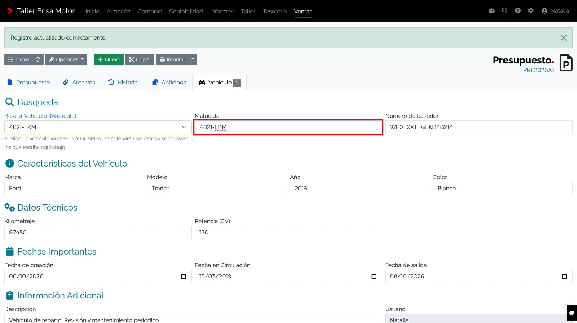The image size is (577, 323).
Task: Open the Archivos tab
Action: (79, 83)
